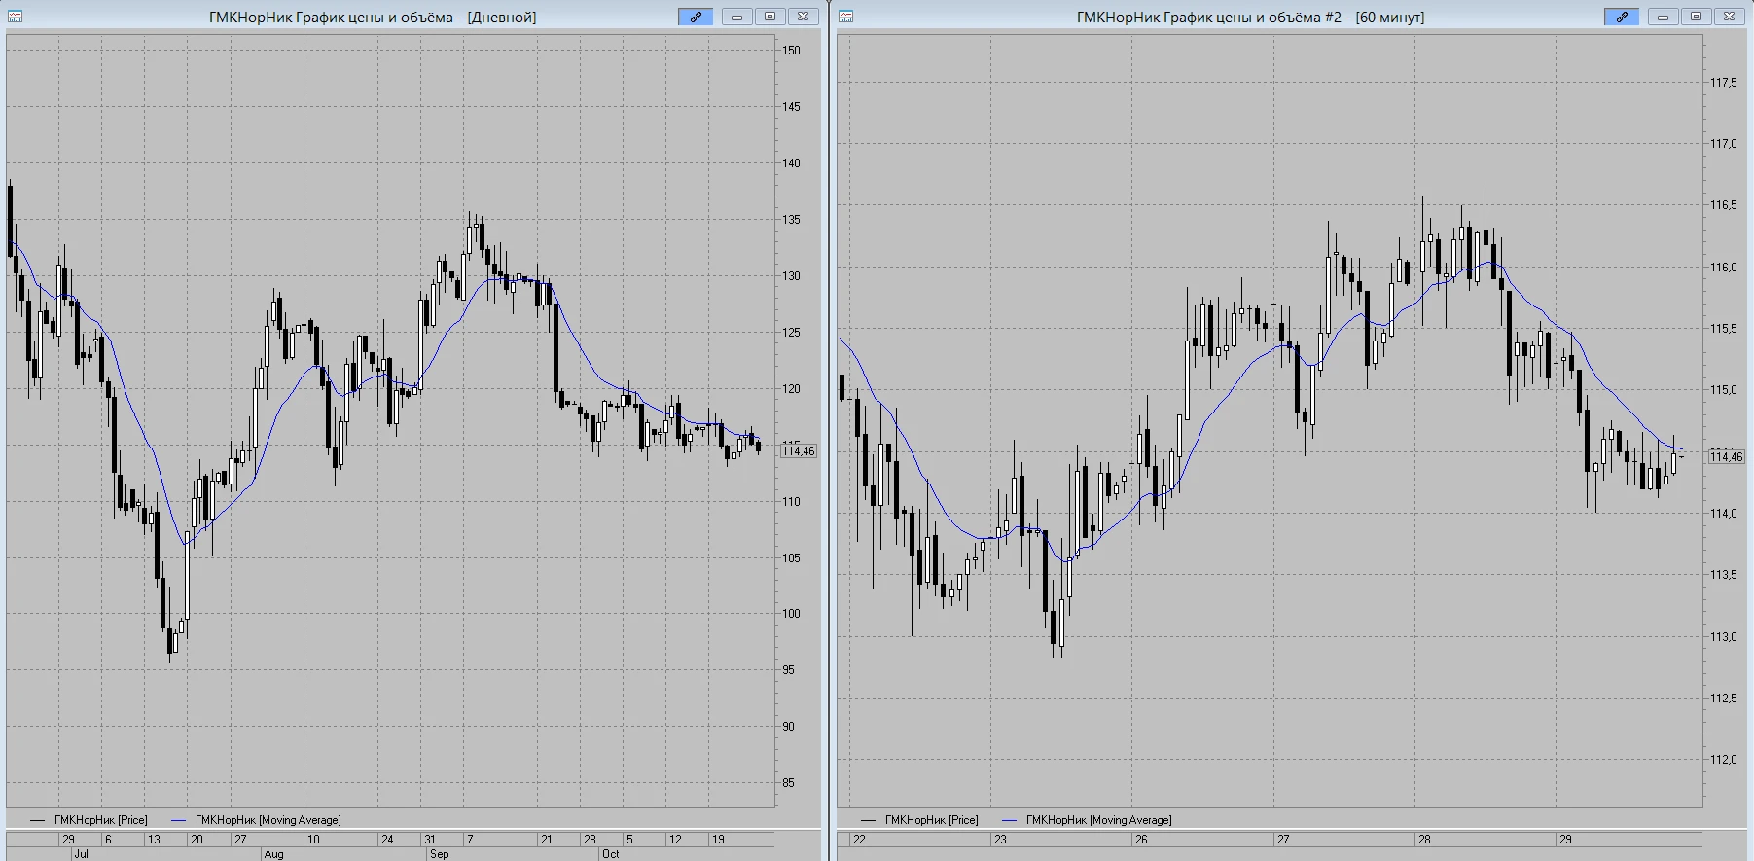Click the 113,0 price axis label
The image size is (1754, 861).
pos(1724,637)
